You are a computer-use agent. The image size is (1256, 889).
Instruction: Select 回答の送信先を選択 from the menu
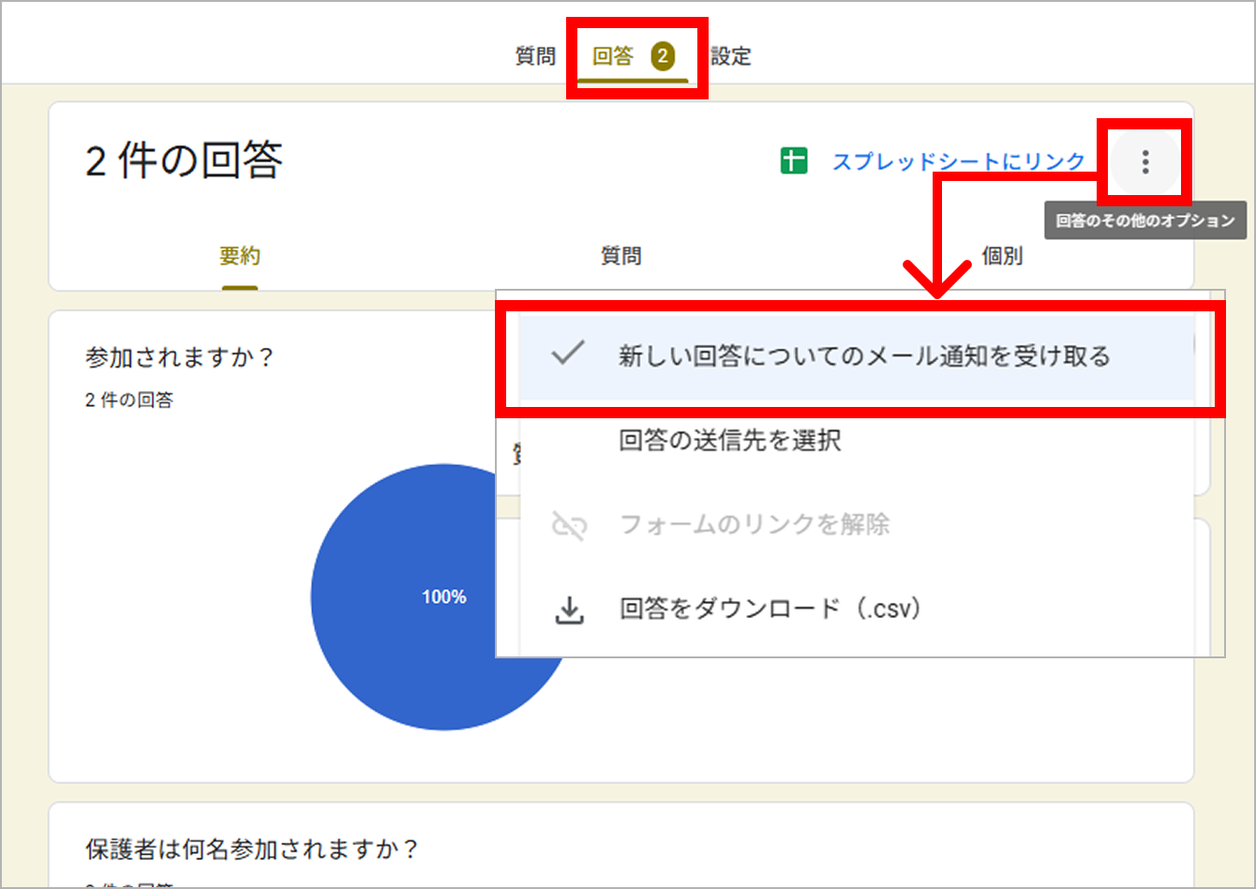coord(729,441)
